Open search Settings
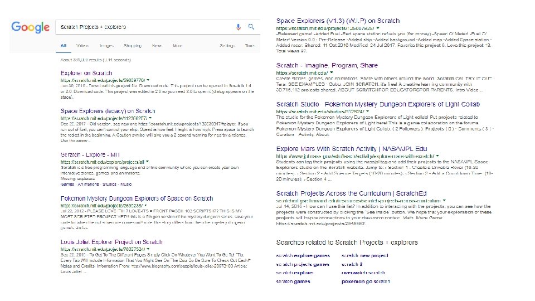Screen dimensions: 535x301 pos(227,45)
